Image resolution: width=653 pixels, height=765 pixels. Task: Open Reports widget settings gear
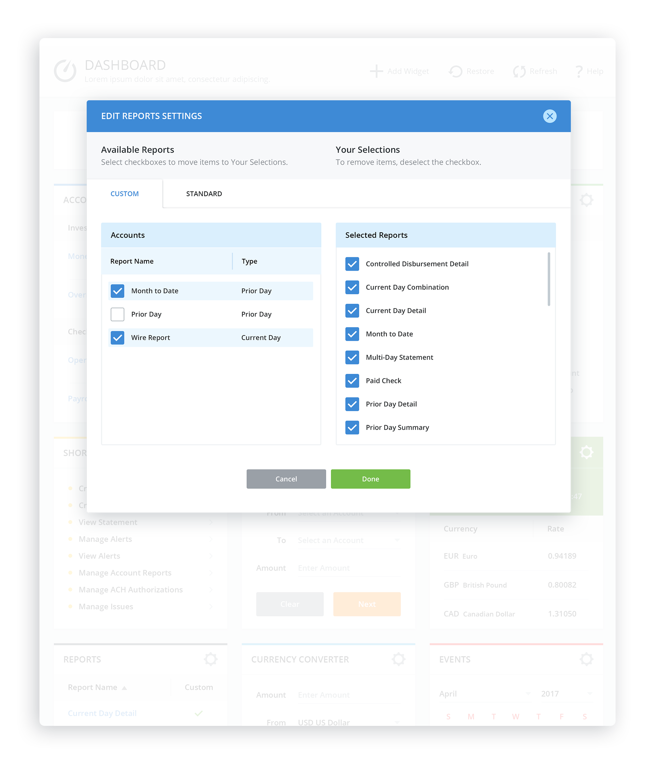point(211,659)
